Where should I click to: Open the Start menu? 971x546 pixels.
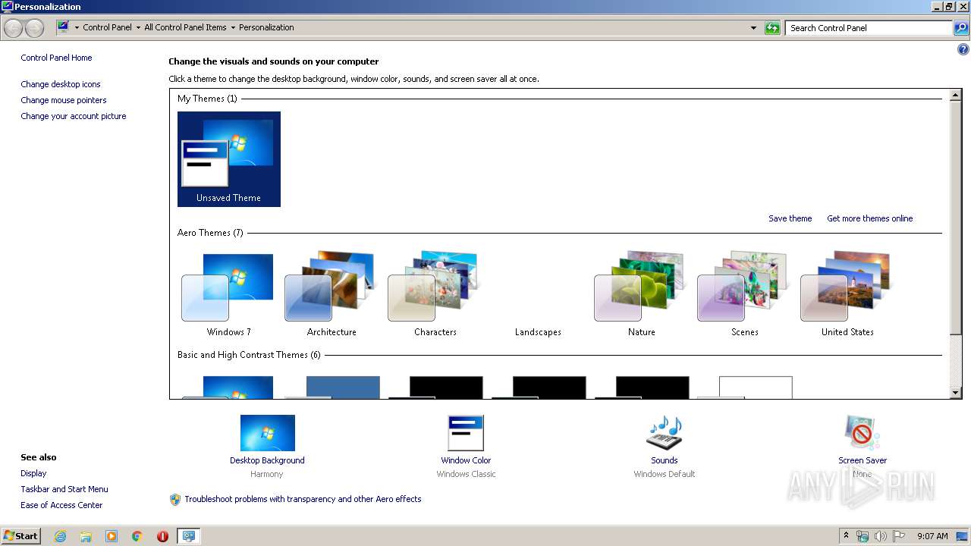point(20,535)
